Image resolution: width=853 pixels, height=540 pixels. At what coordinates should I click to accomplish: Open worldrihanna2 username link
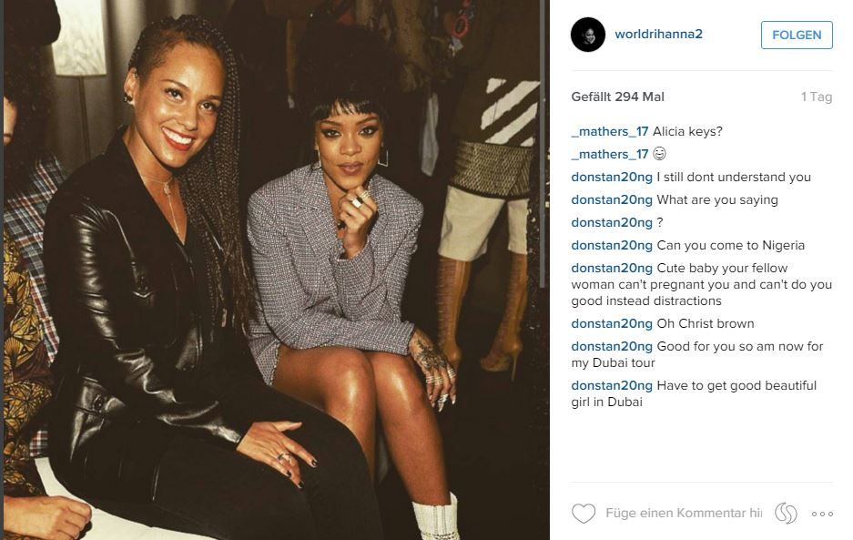tap(658, 34)
